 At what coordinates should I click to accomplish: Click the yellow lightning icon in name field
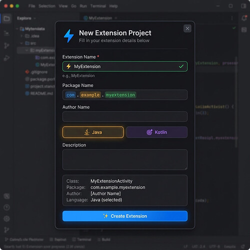click(68, 66)
